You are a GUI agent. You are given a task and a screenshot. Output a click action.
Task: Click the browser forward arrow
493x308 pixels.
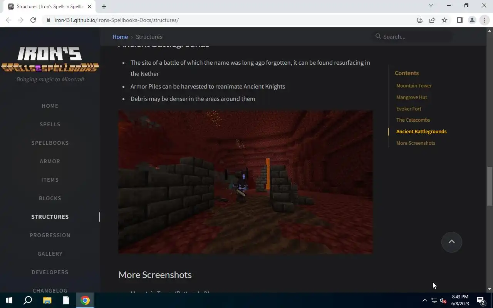[21, 20]
